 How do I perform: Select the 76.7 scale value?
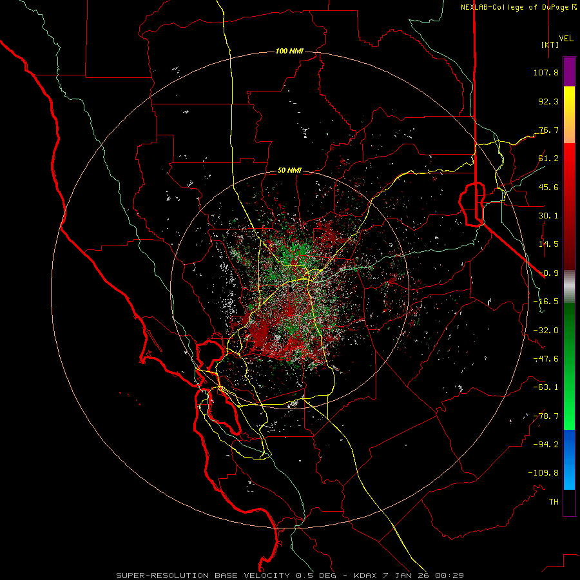pyautogui.click(x=548, y=130)
